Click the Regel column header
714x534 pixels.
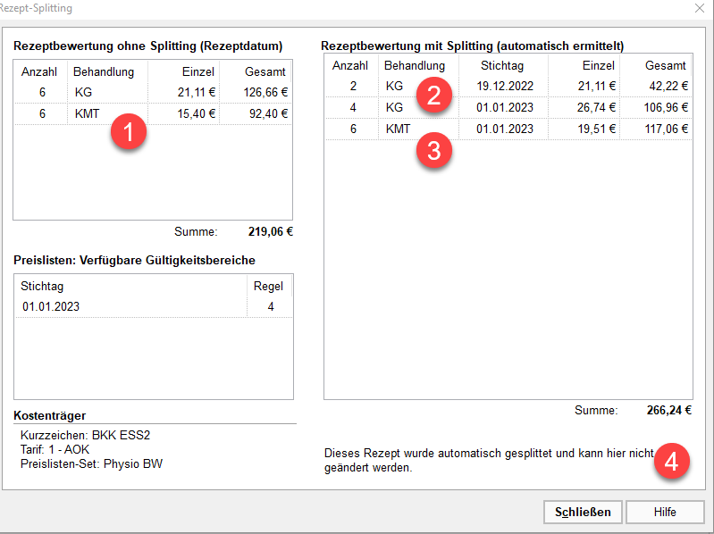(x=268, y=286)
